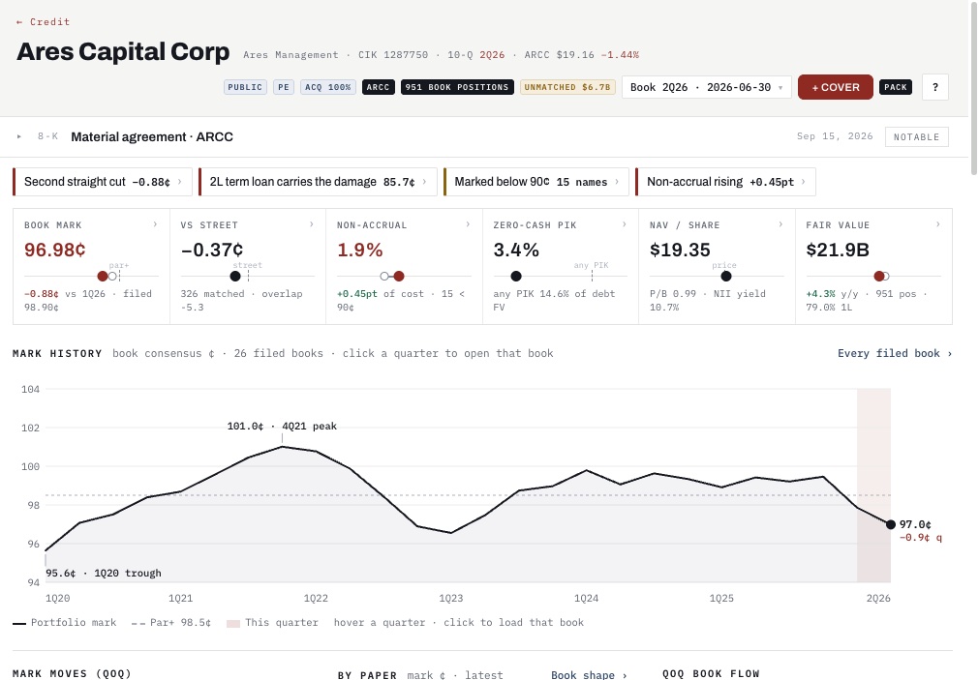Screen dimensions: 979x680
Task: Click the ZERO-CASH PIK slider dot
Action: [x=516, y=277]
